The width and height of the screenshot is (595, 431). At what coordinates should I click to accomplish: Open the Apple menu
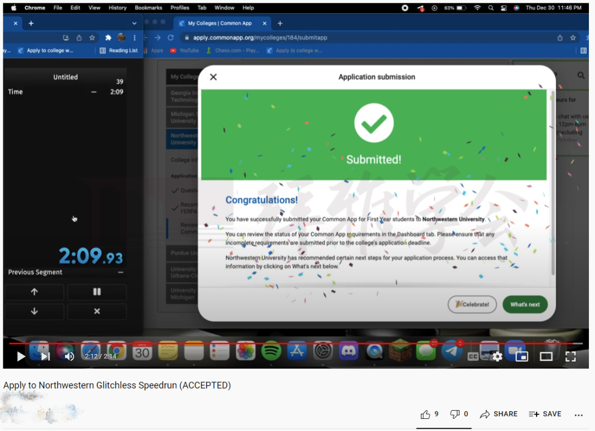pyautogui.click(x=13, y=8)
